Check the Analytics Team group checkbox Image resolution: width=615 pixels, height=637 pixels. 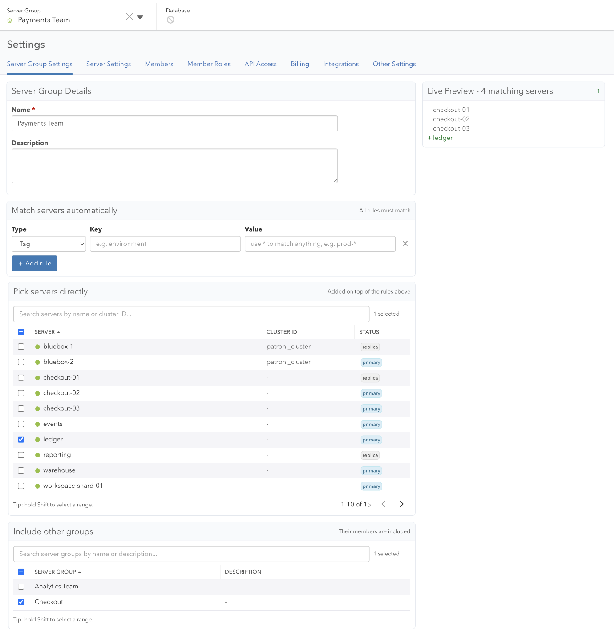21,587
